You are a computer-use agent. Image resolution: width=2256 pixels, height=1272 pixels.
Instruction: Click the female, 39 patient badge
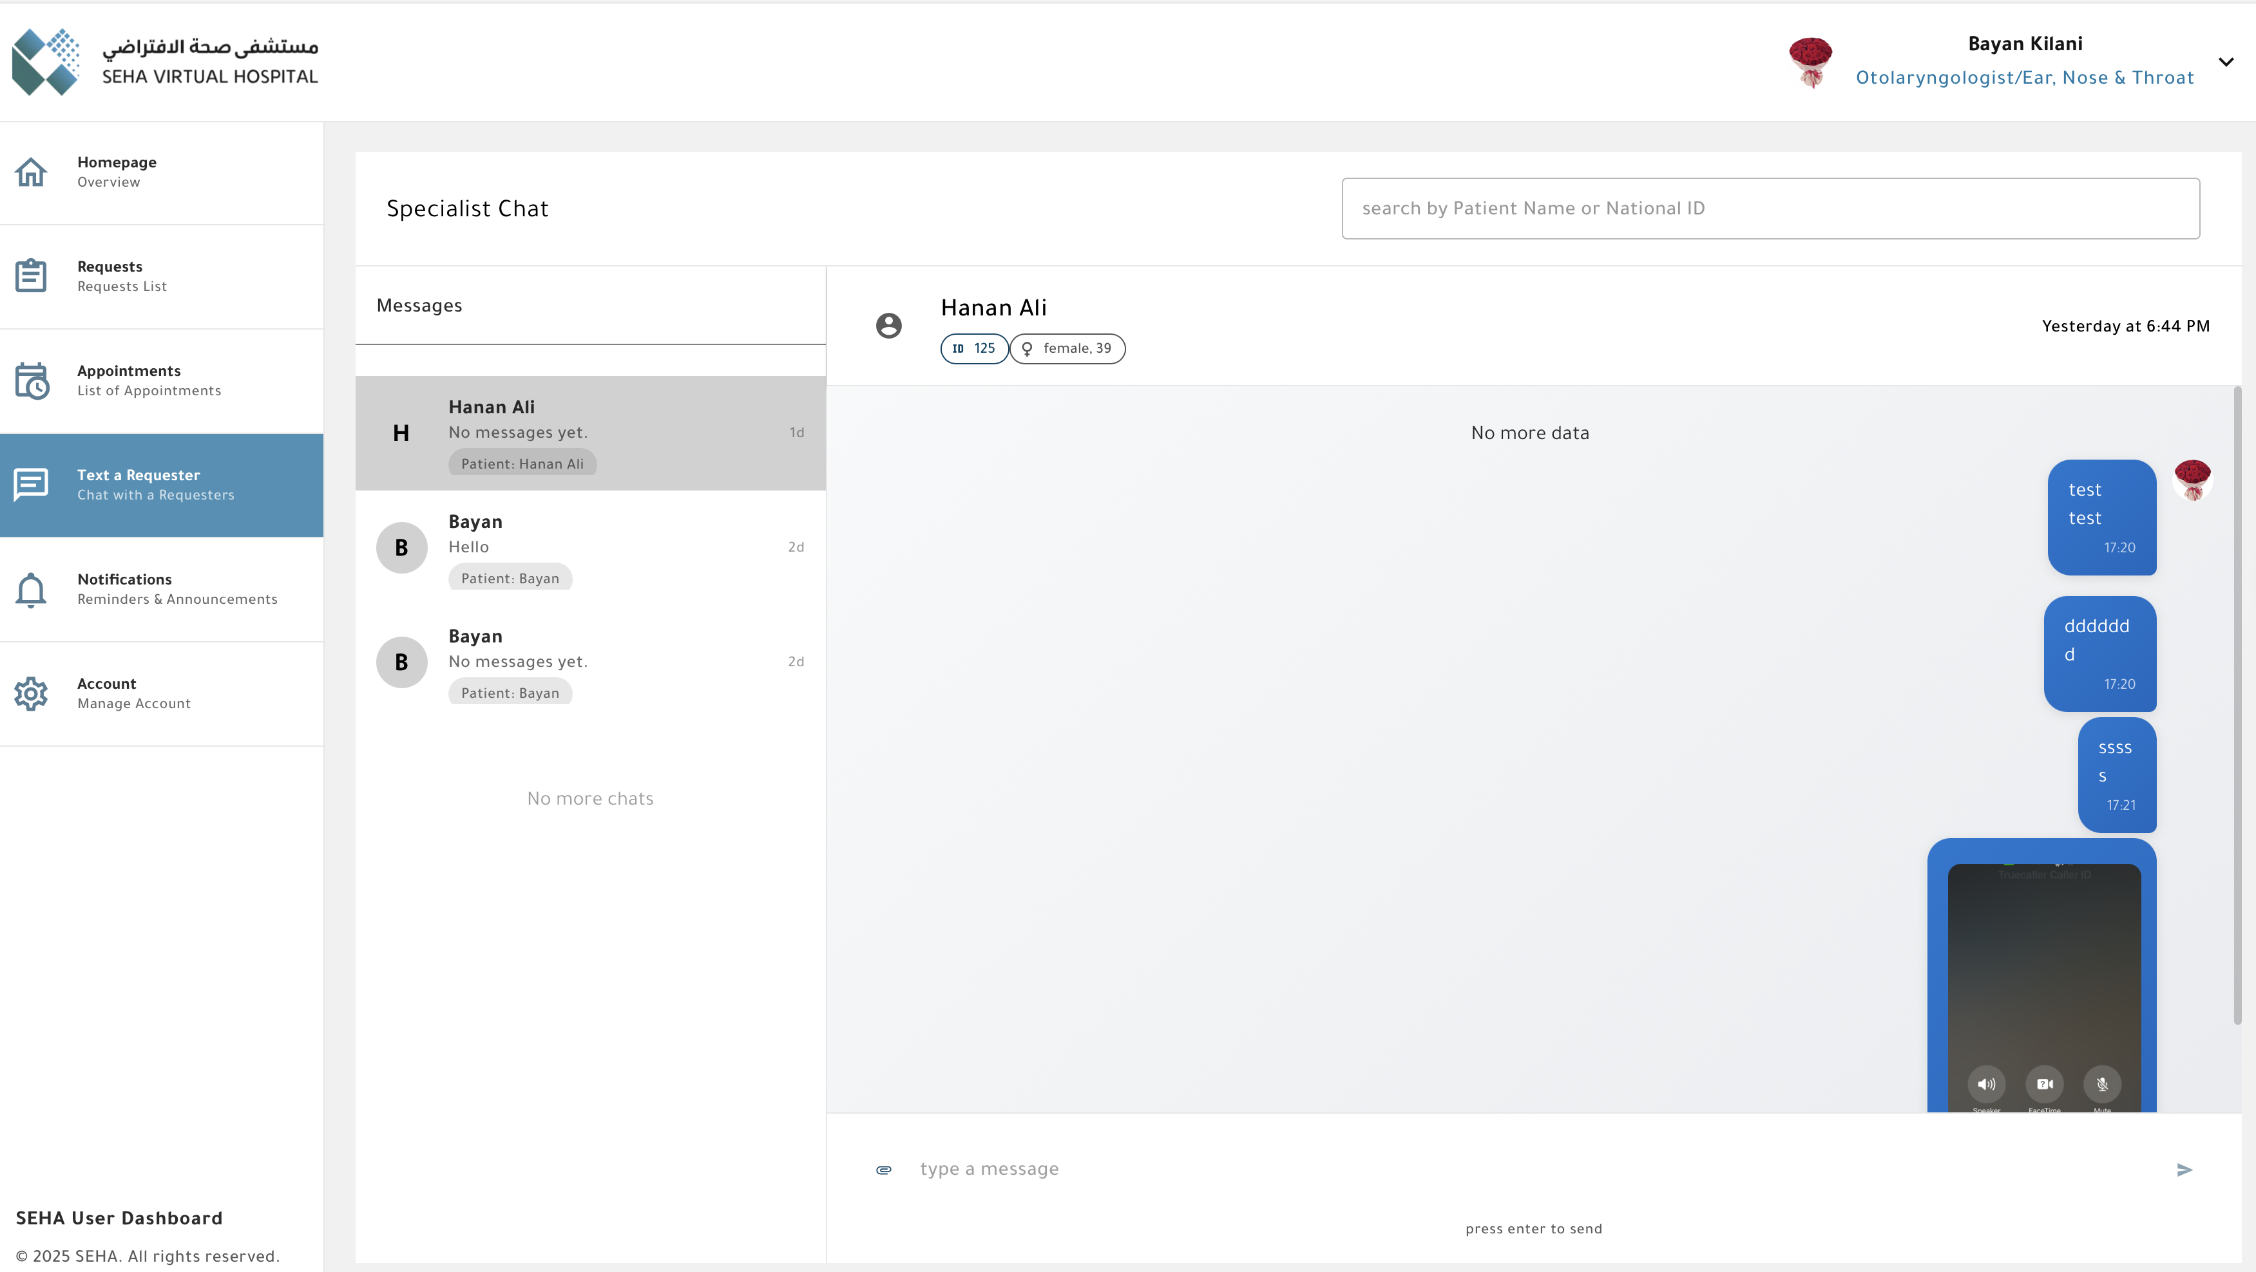[x=1067, y=348]
